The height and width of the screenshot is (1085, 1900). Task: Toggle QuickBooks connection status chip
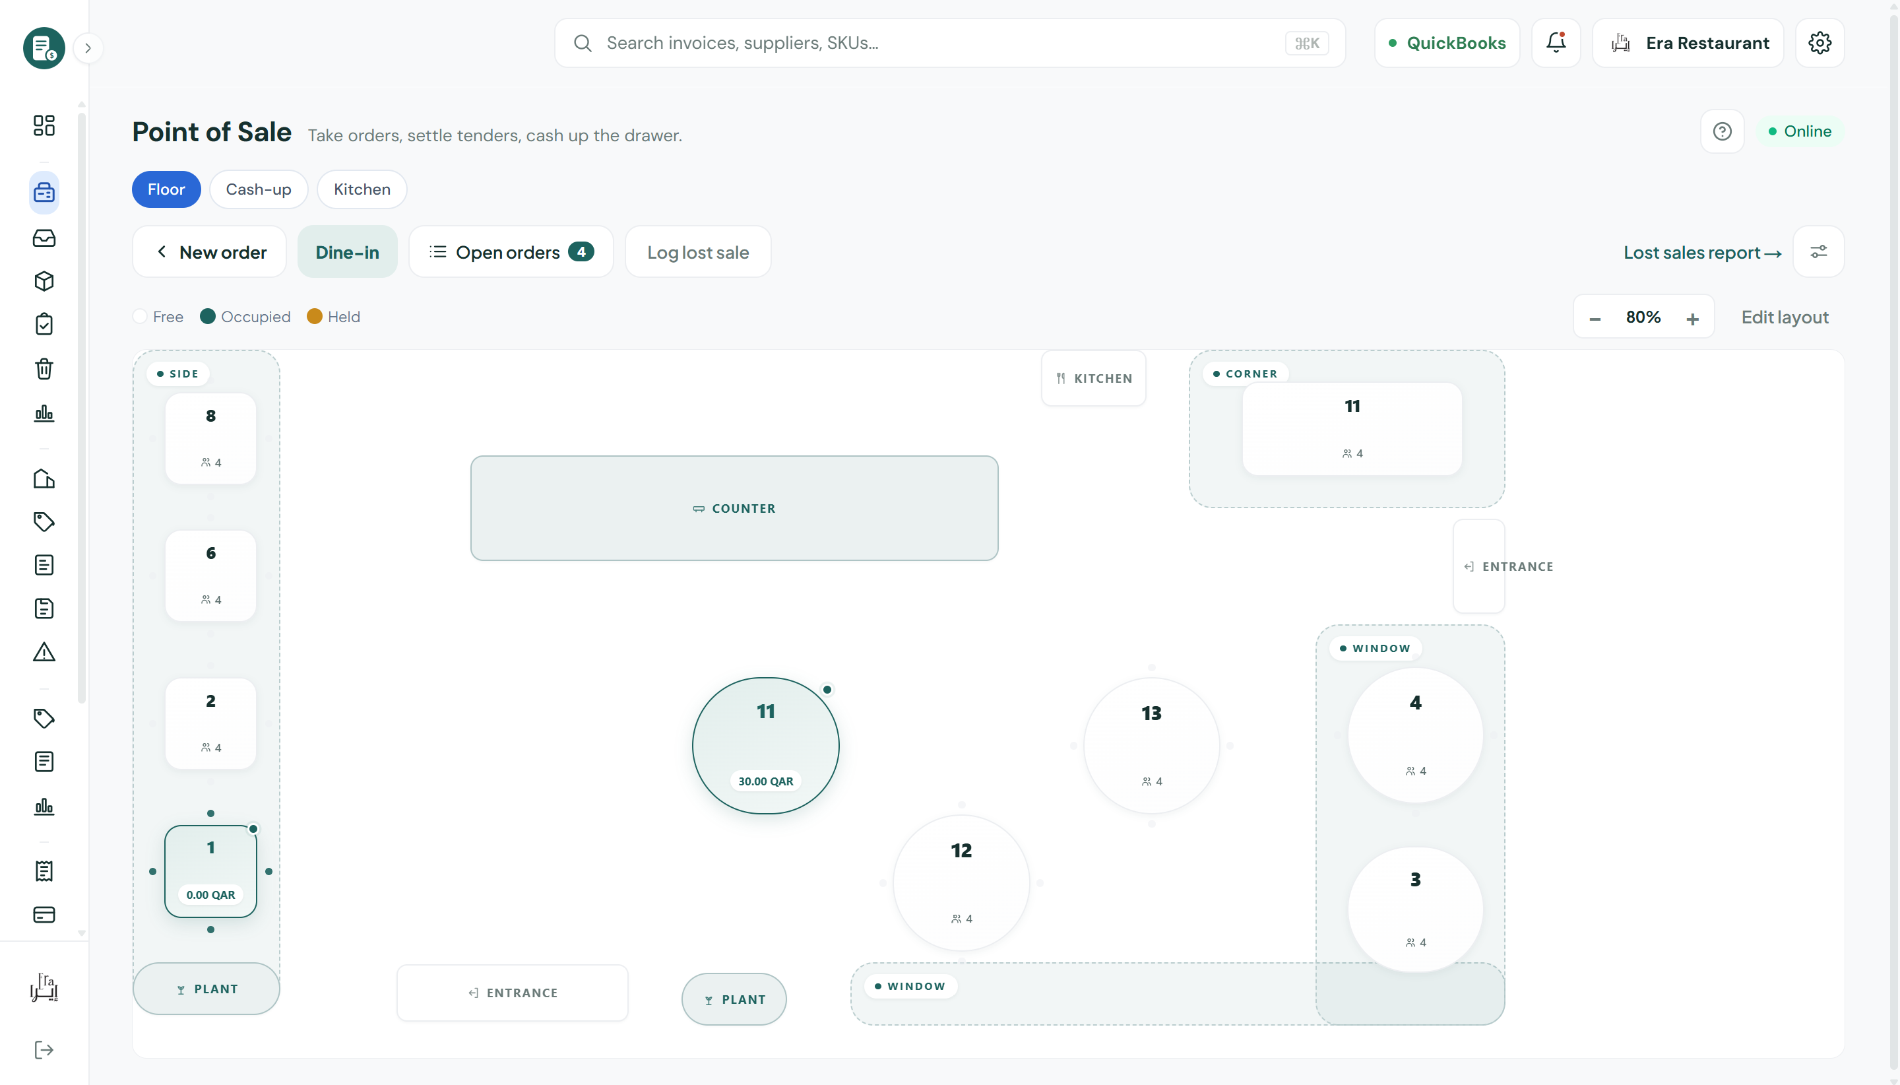click(x=1446, y=43)
